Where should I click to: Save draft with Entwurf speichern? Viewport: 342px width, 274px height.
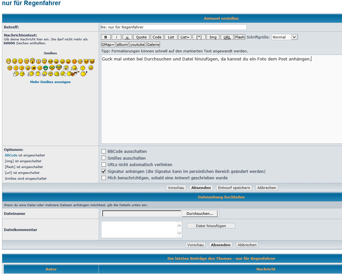coord(234,188)
